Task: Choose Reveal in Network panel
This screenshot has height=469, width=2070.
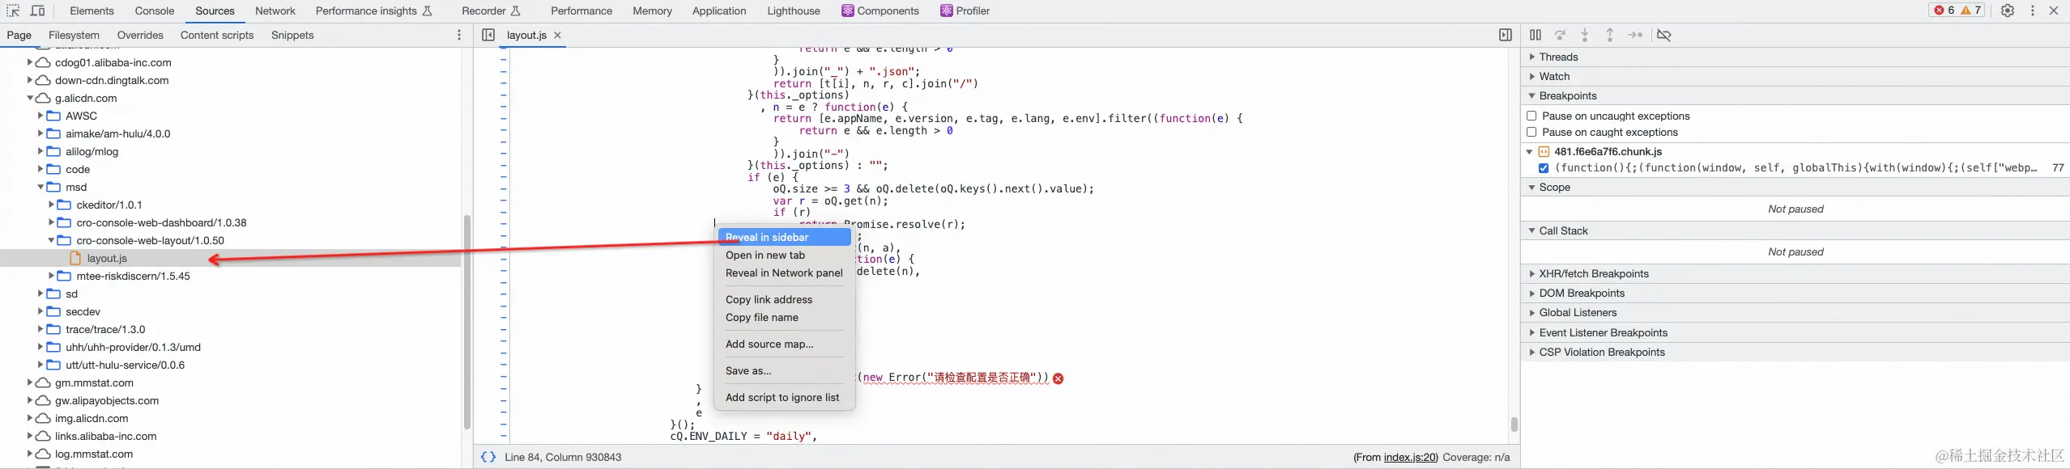Action: [x=784, y=273]
